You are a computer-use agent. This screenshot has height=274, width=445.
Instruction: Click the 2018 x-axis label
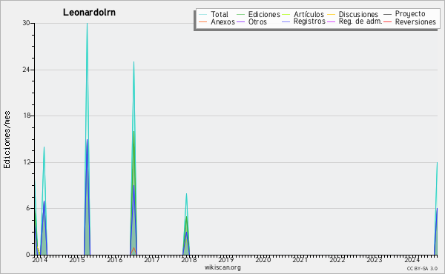click(x=188, y=260)
